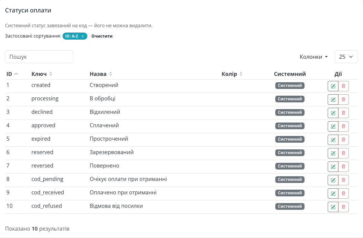Delete the created status row
Viewport: 363px width, 238px height.
click(x=344, y=86)
